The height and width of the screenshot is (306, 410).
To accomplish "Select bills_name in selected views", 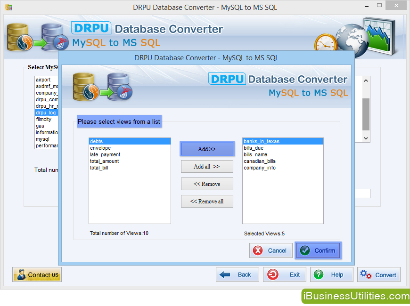I will 283,154.
